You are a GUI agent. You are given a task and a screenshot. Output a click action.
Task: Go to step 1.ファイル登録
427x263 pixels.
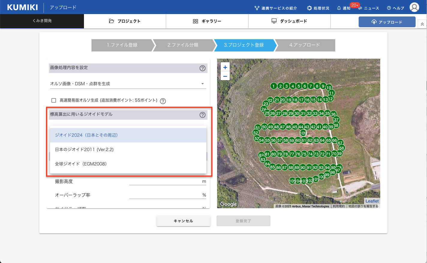pos(122,45)
